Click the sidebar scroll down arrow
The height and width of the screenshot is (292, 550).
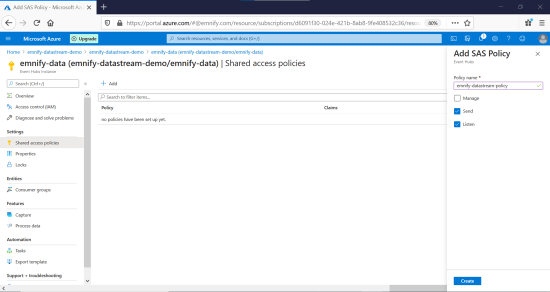(x=87, y=281)
